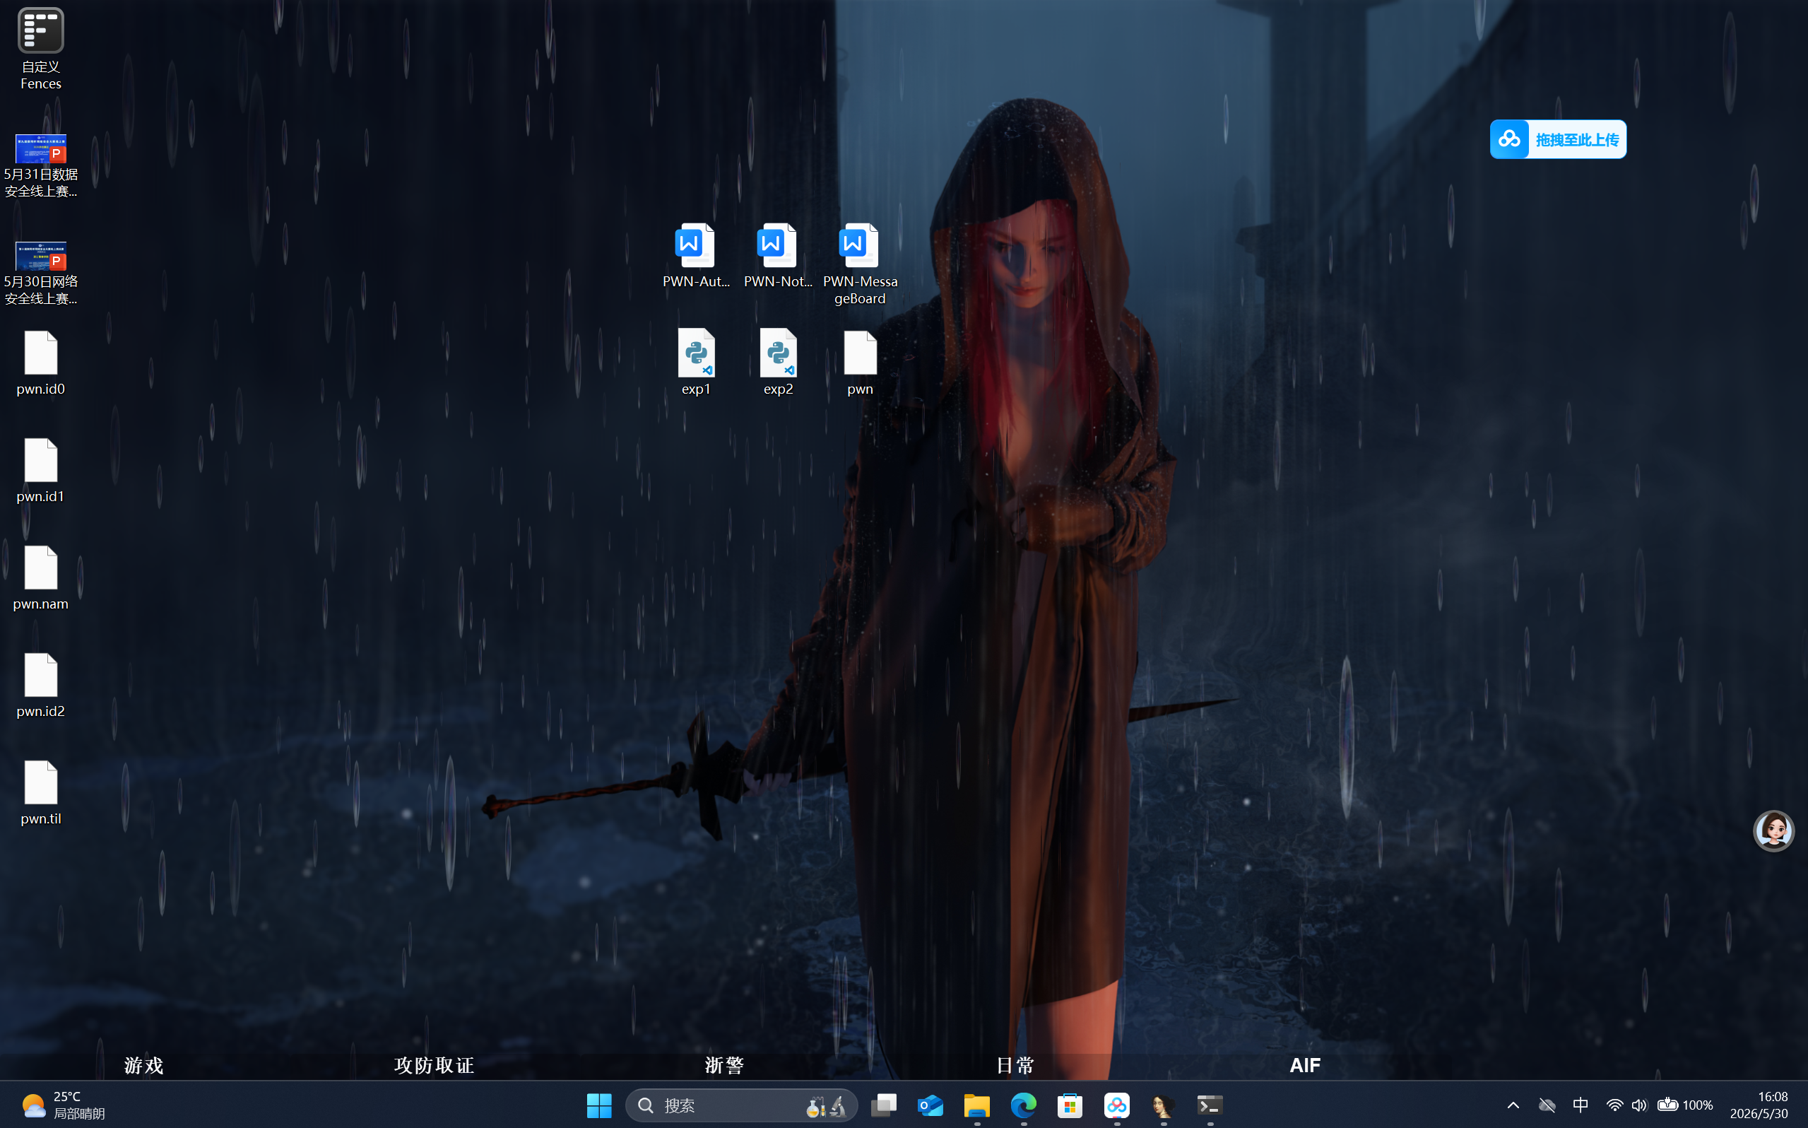
Task: Open Task View from the taskbar
Action: tap(883, 1105)
